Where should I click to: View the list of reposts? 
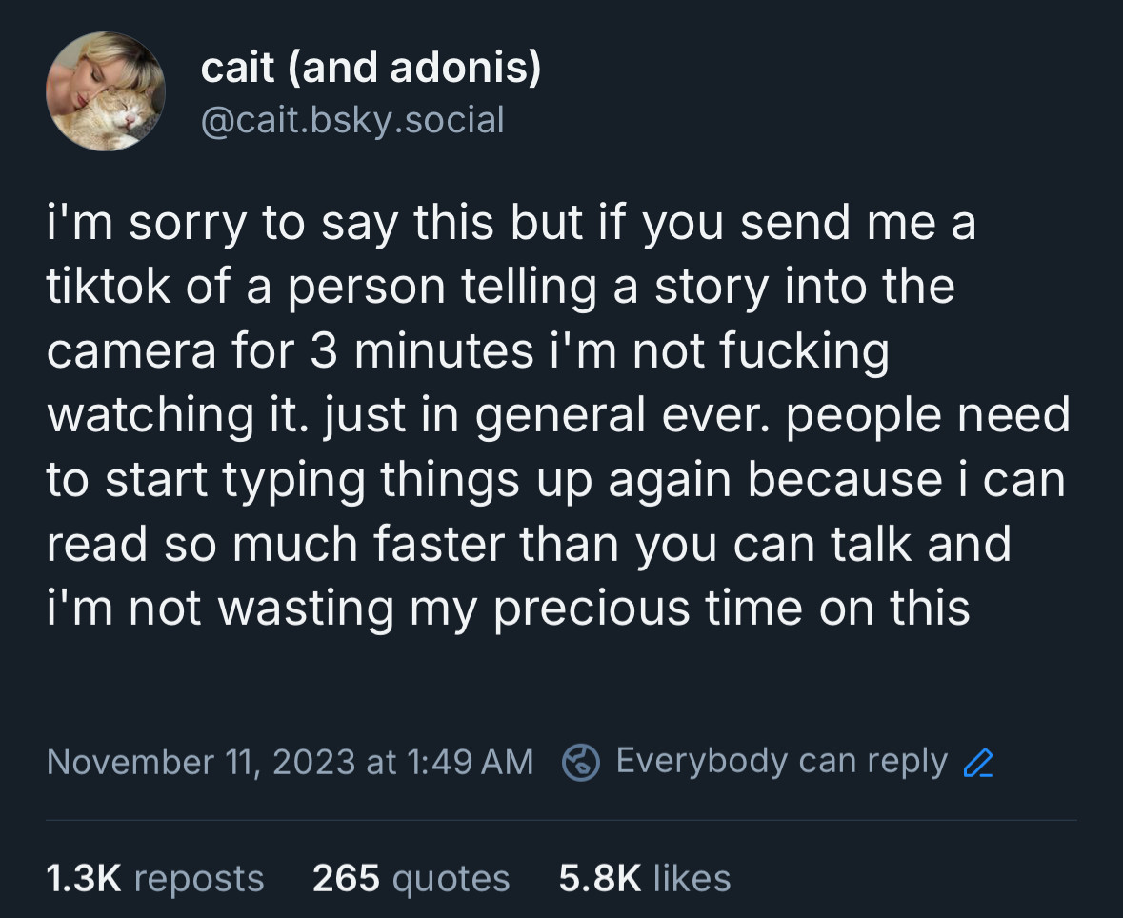point(155,878)
